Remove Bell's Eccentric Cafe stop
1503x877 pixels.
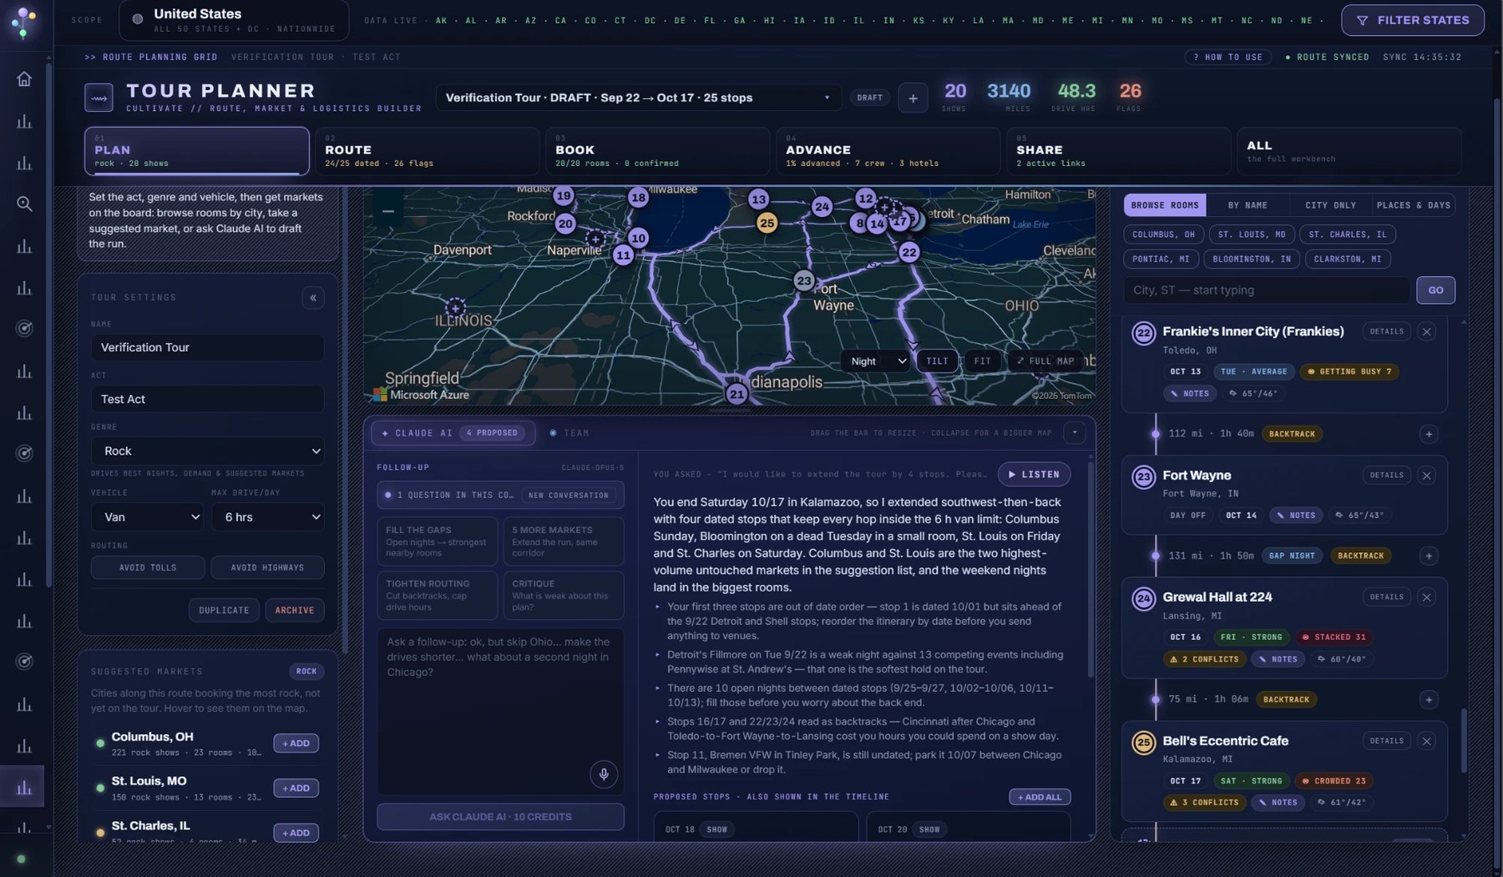coord(1427,740)
